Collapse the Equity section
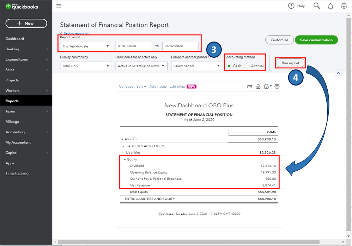The width and height of the screenshot is (352, 246). (x=125, y=160)
